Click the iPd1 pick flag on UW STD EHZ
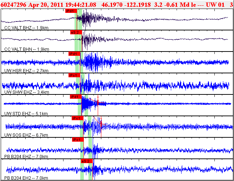The image size is (234, 181). 75,97
